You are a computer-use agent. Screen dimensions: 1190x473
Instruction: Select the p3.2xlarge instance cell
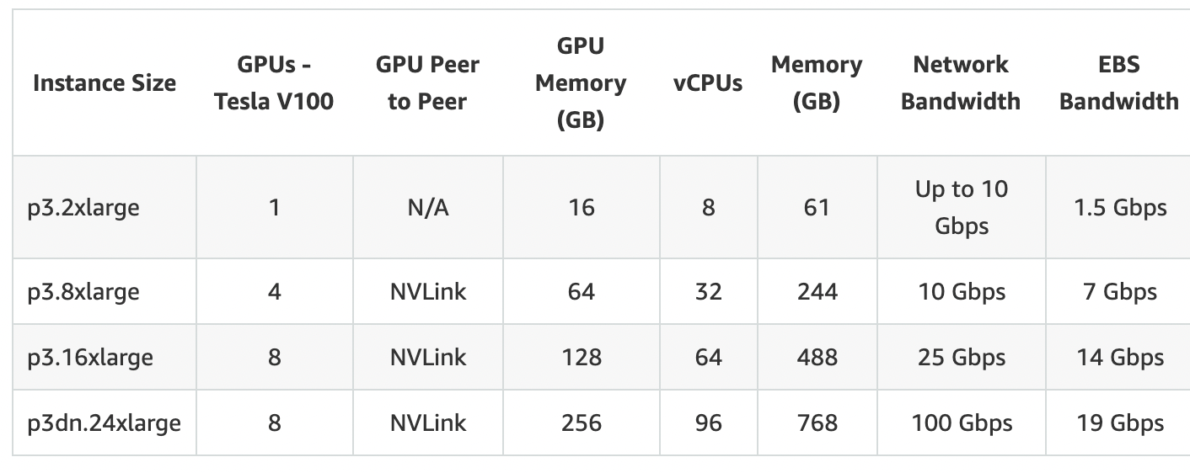105,207
